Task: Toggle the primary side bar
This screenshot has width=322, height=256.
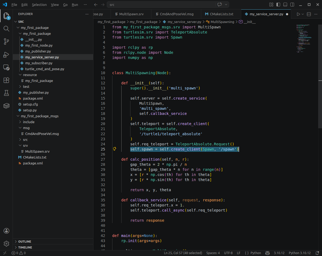Action: coord(278,5)
